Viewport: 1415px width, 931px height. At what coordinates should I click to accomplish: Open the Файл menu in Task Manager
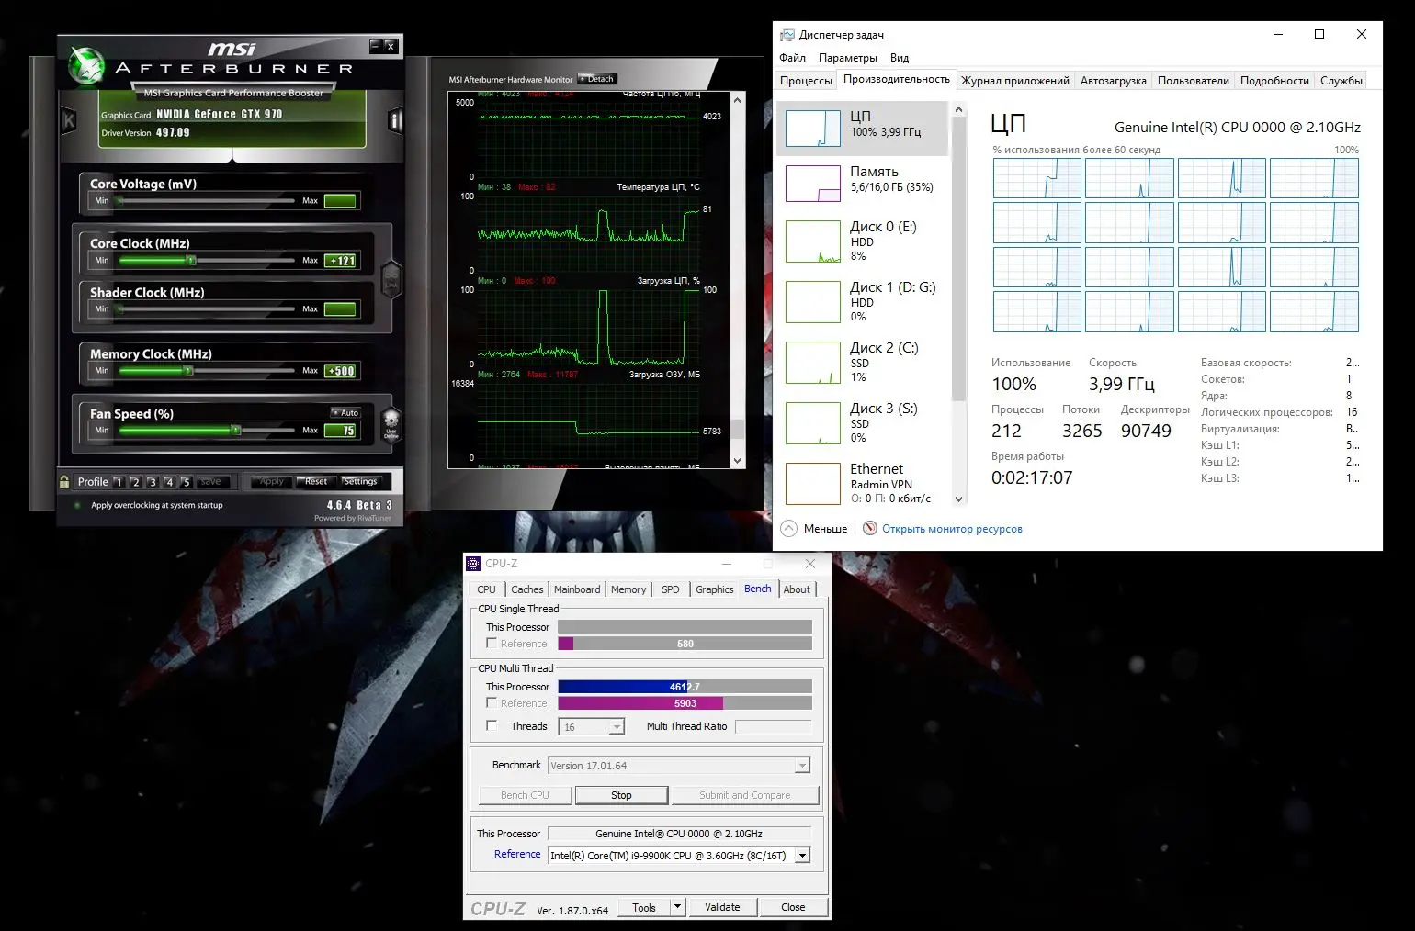(x=792, y=58)
